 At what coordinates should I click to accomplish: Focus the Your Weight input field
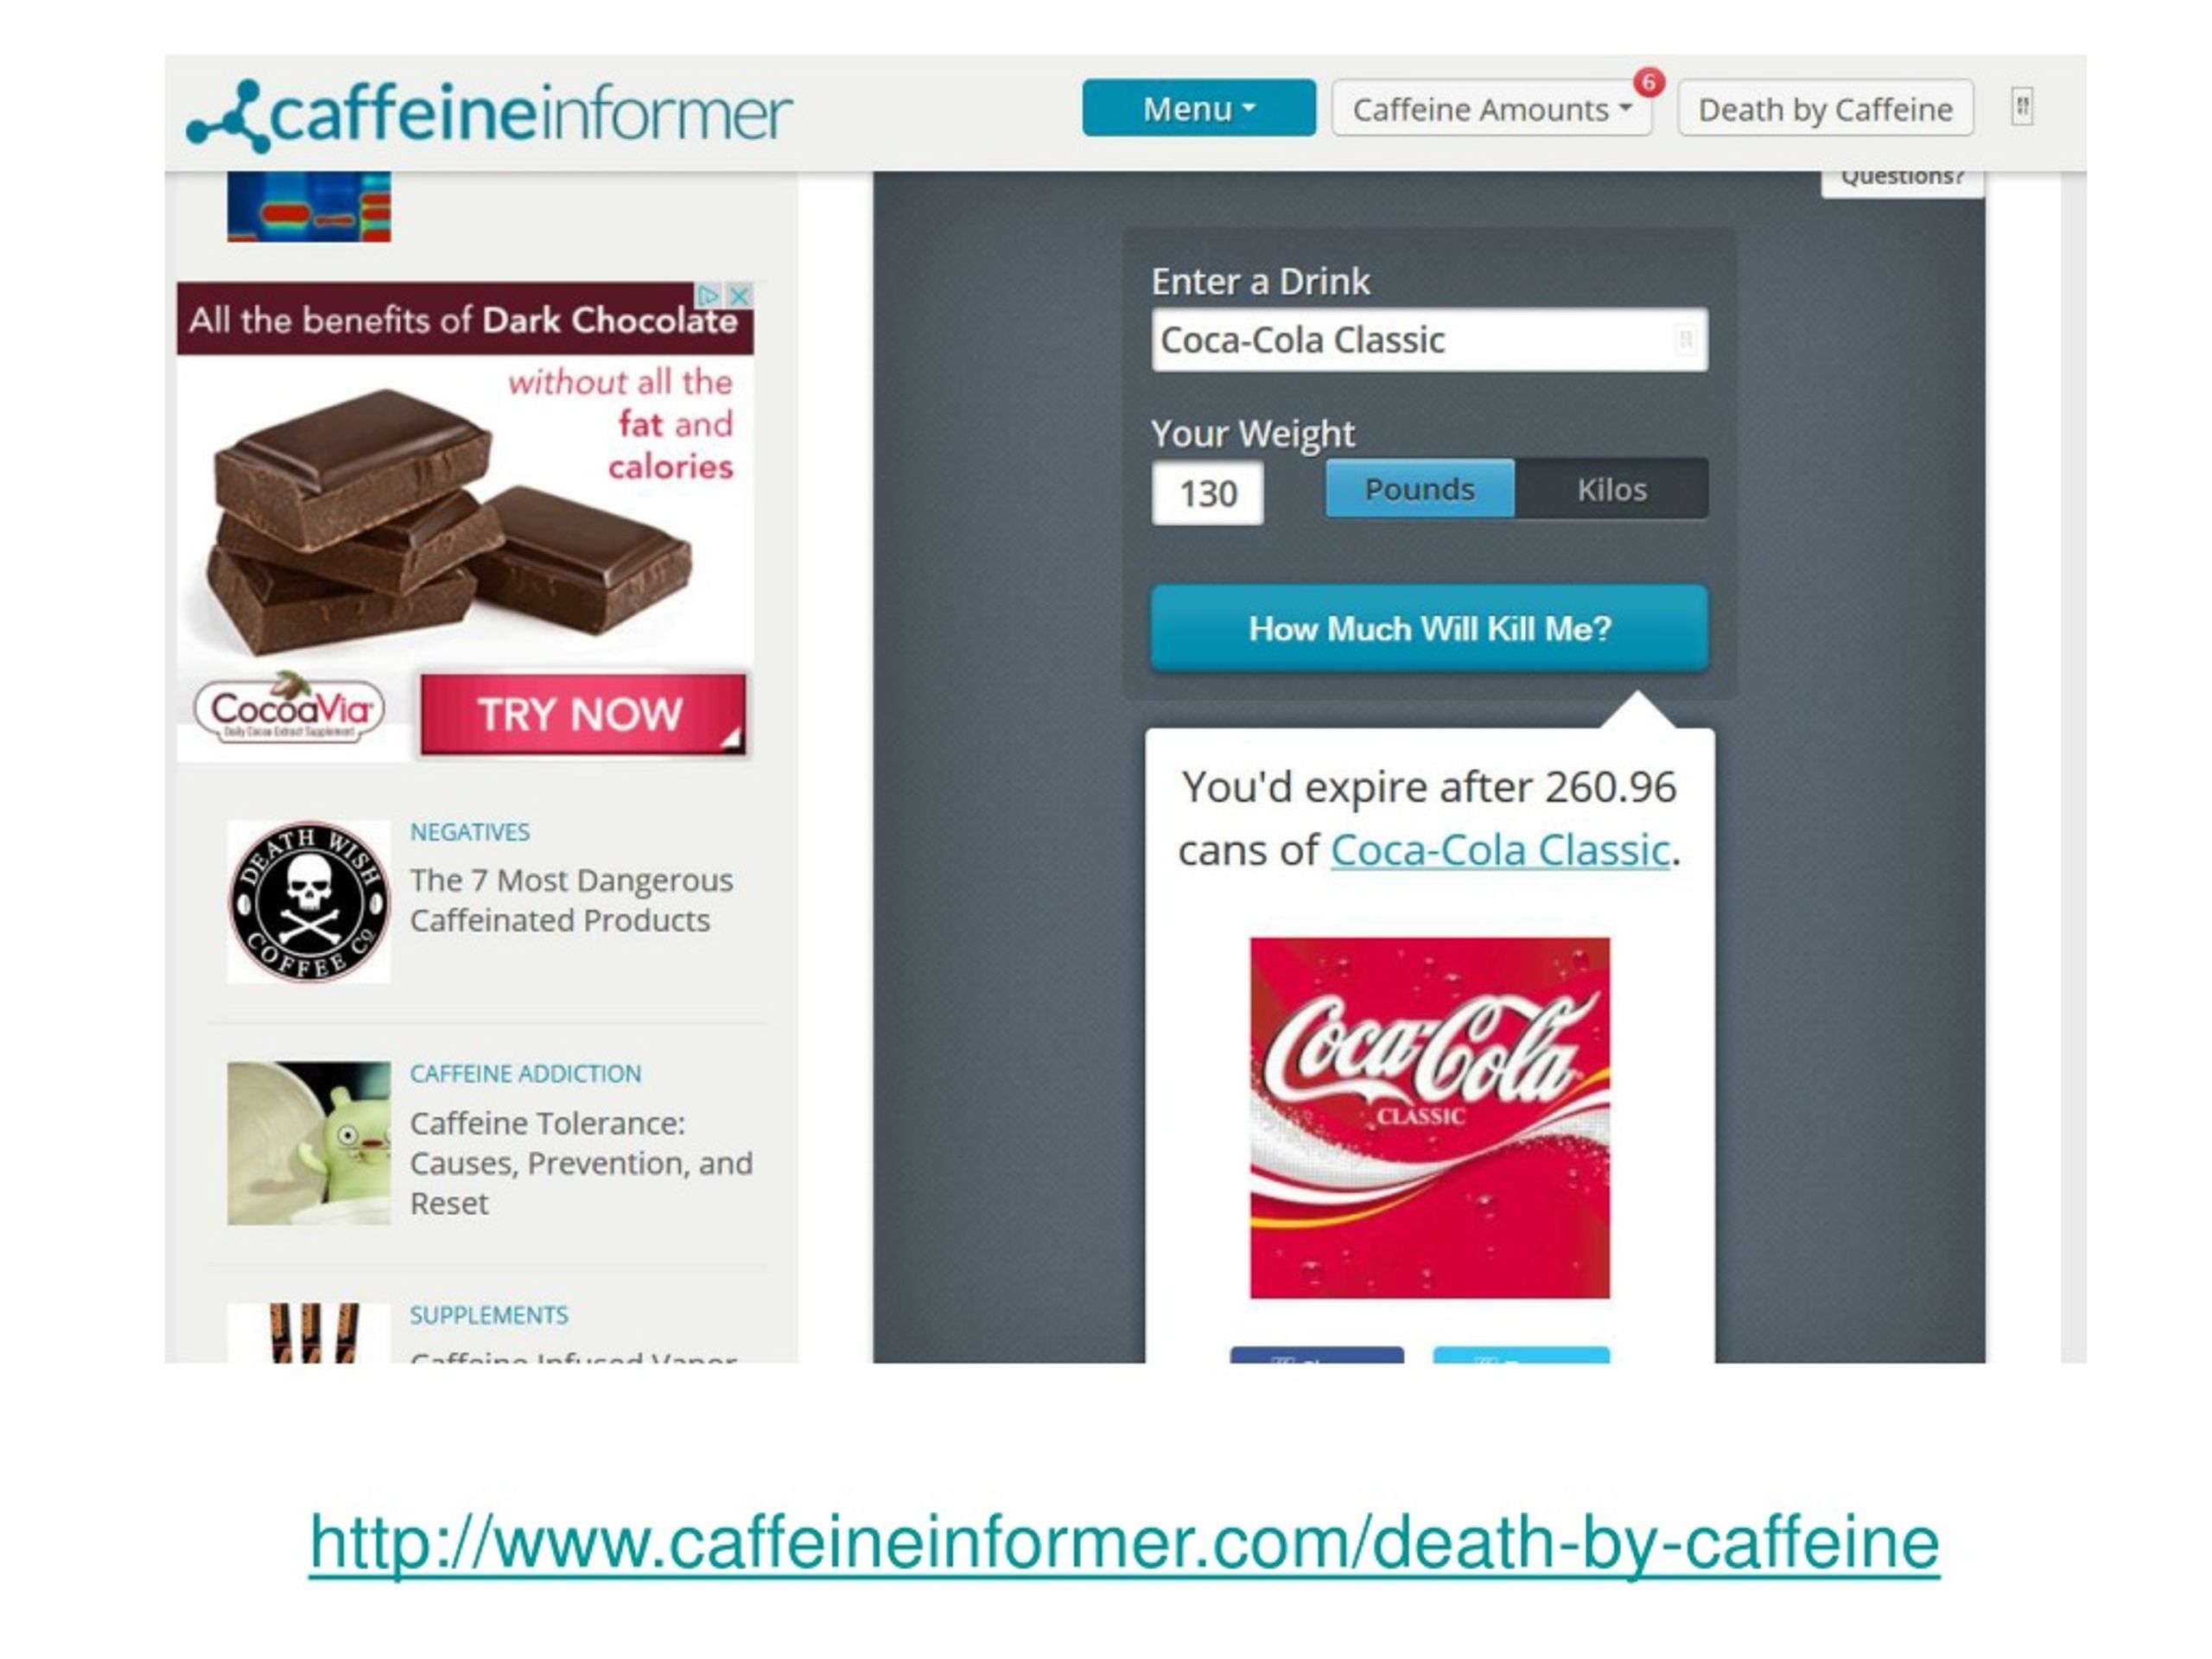1208,493
